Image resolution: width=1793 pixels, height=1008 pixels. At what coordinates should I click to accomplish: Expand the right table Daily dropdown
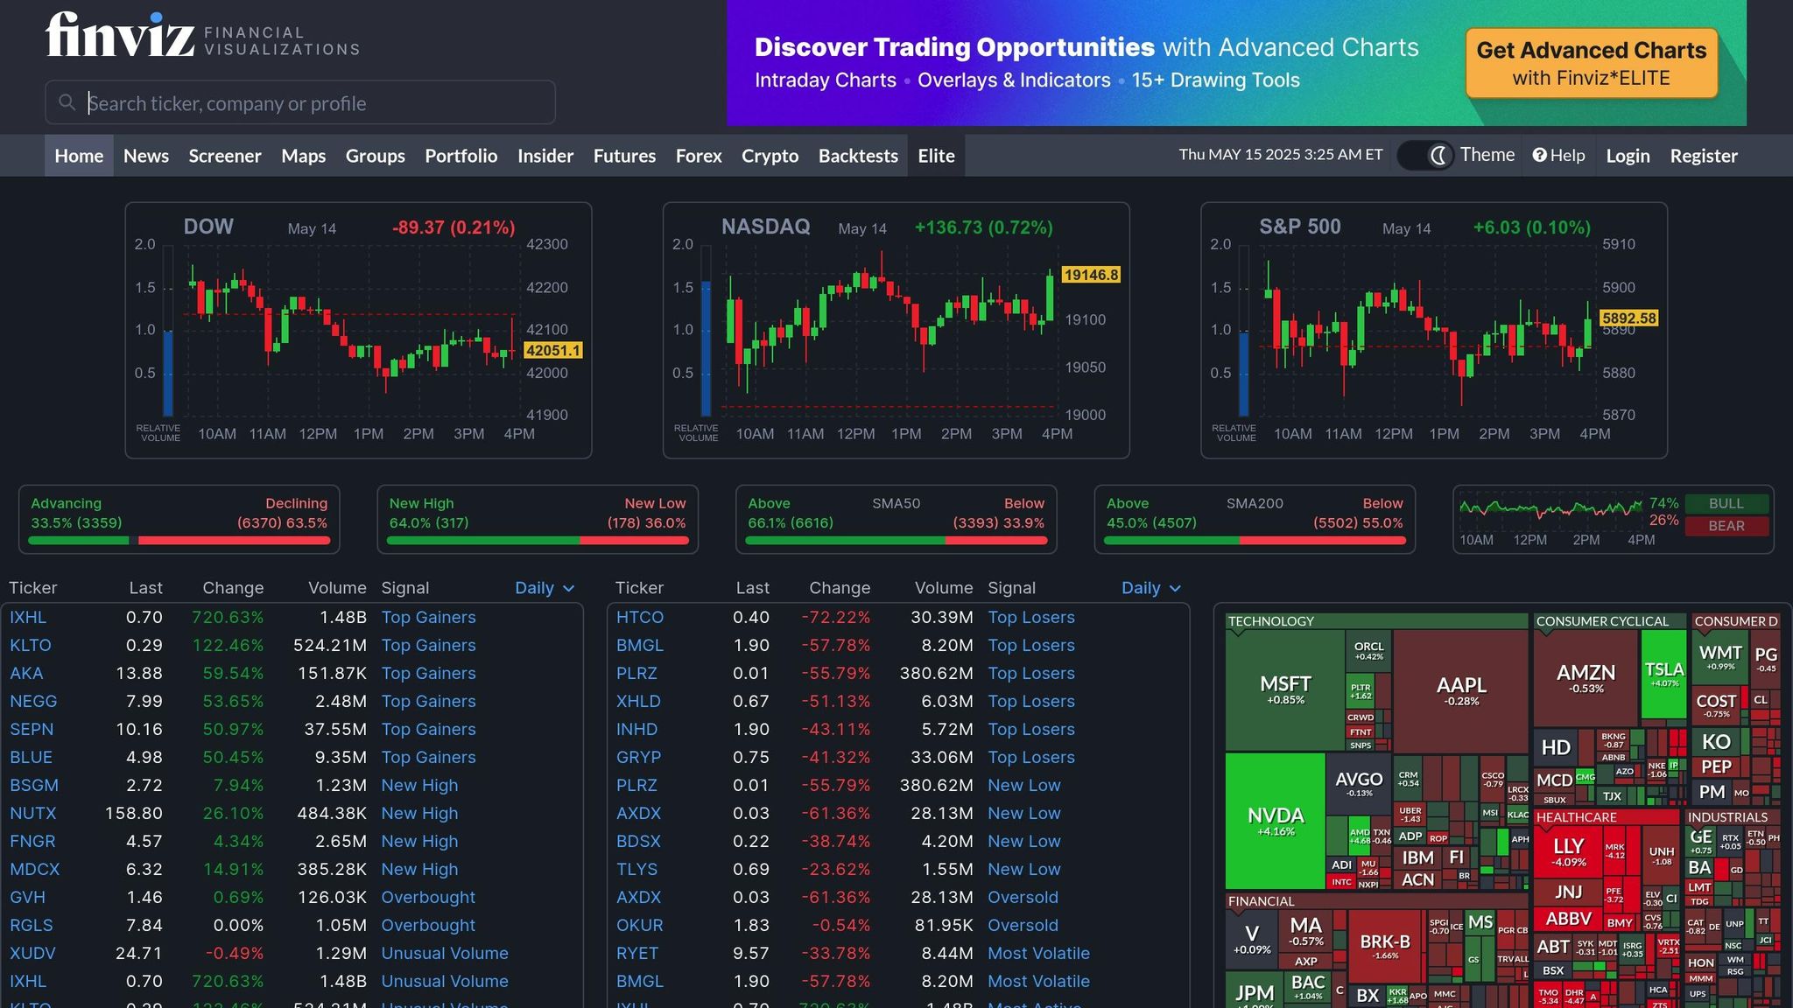pos(1151,588)
